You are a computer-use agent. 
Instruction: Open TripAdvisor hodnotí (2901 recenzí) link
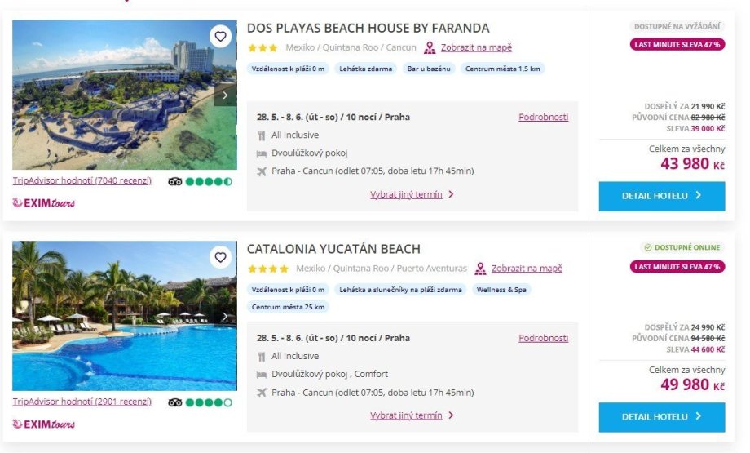click(82, 402)
